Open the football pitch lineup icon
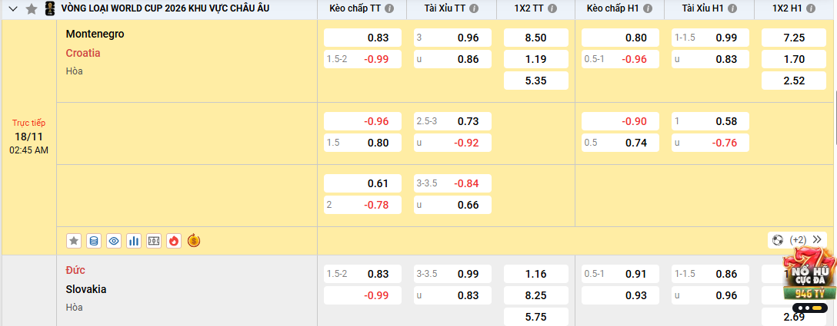This screenshot has height=326, width=837. pyautogui.click(x=154, y=241)
